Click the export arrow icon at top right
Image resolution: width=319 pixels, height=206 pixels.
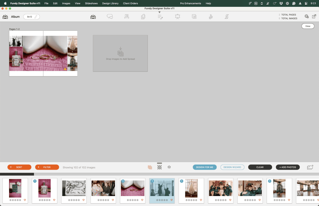(x=314, y=16)
